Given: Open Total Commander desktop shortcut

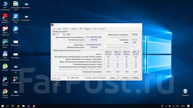Looking at the screenshot, I should point(5,56).
